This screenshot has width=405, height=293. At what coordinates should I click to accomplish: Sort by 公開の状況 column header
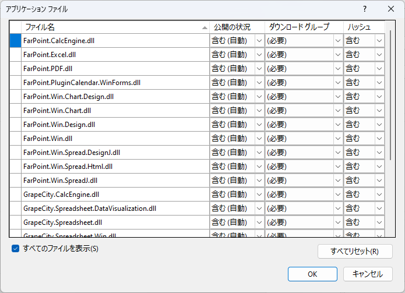237,27
